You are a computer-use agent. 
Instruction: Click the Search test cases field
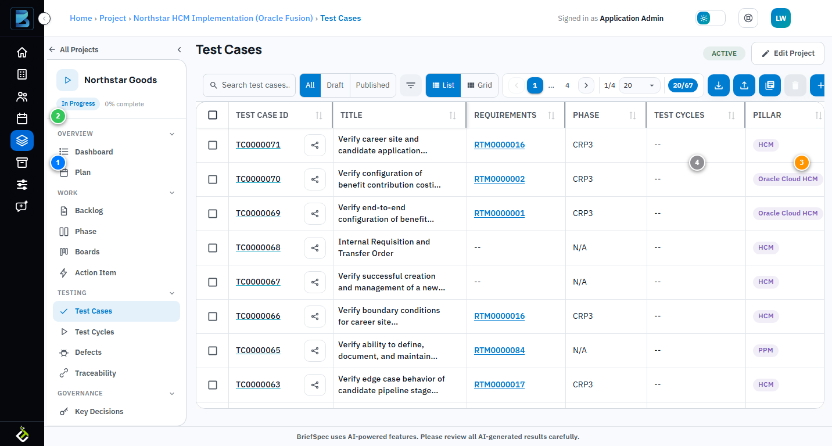tap(249, 85)
